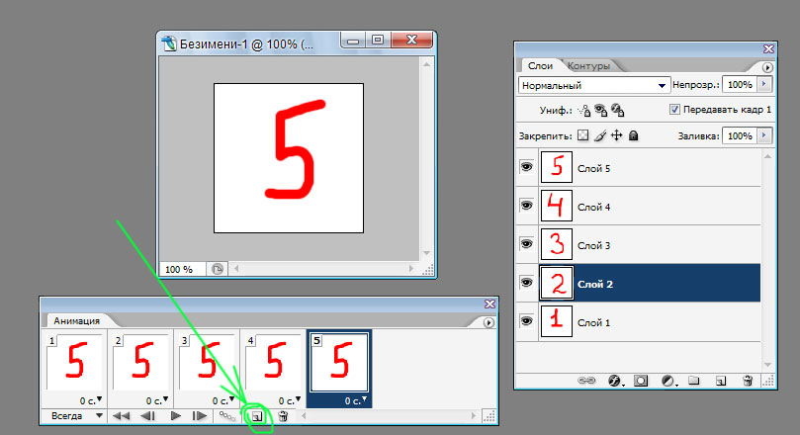The width and height of the screenshot is (800, 435).
Task: Click the Unify layer visibility icon
Action: (600, 110)
